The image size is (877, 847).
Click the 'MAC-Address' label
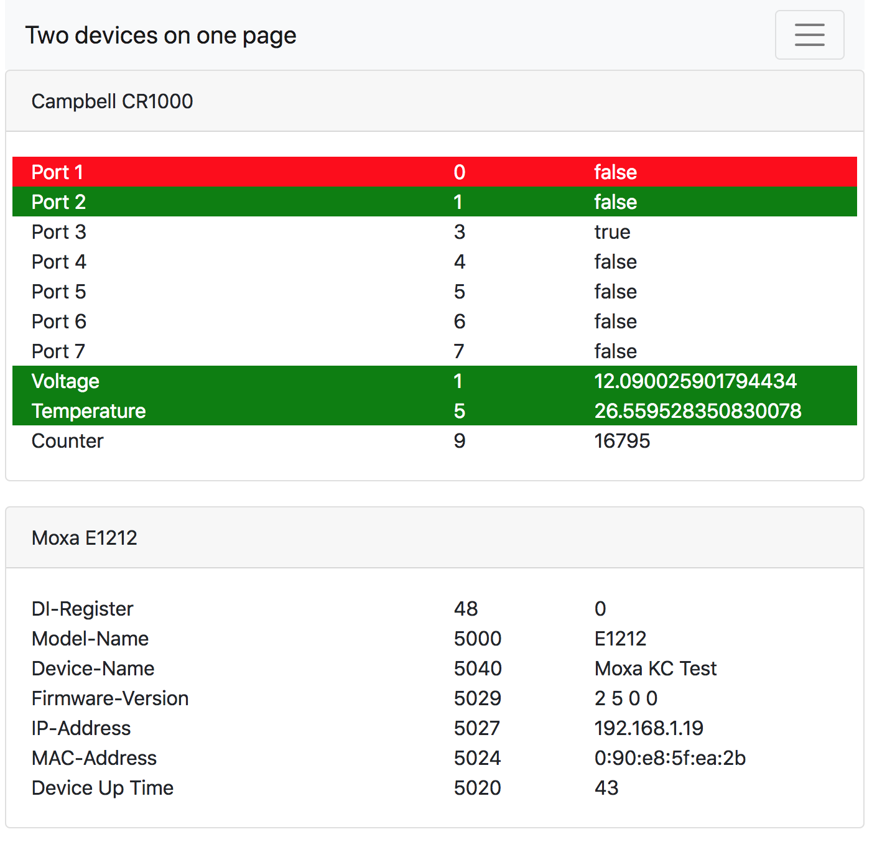[x=94, y=758]
